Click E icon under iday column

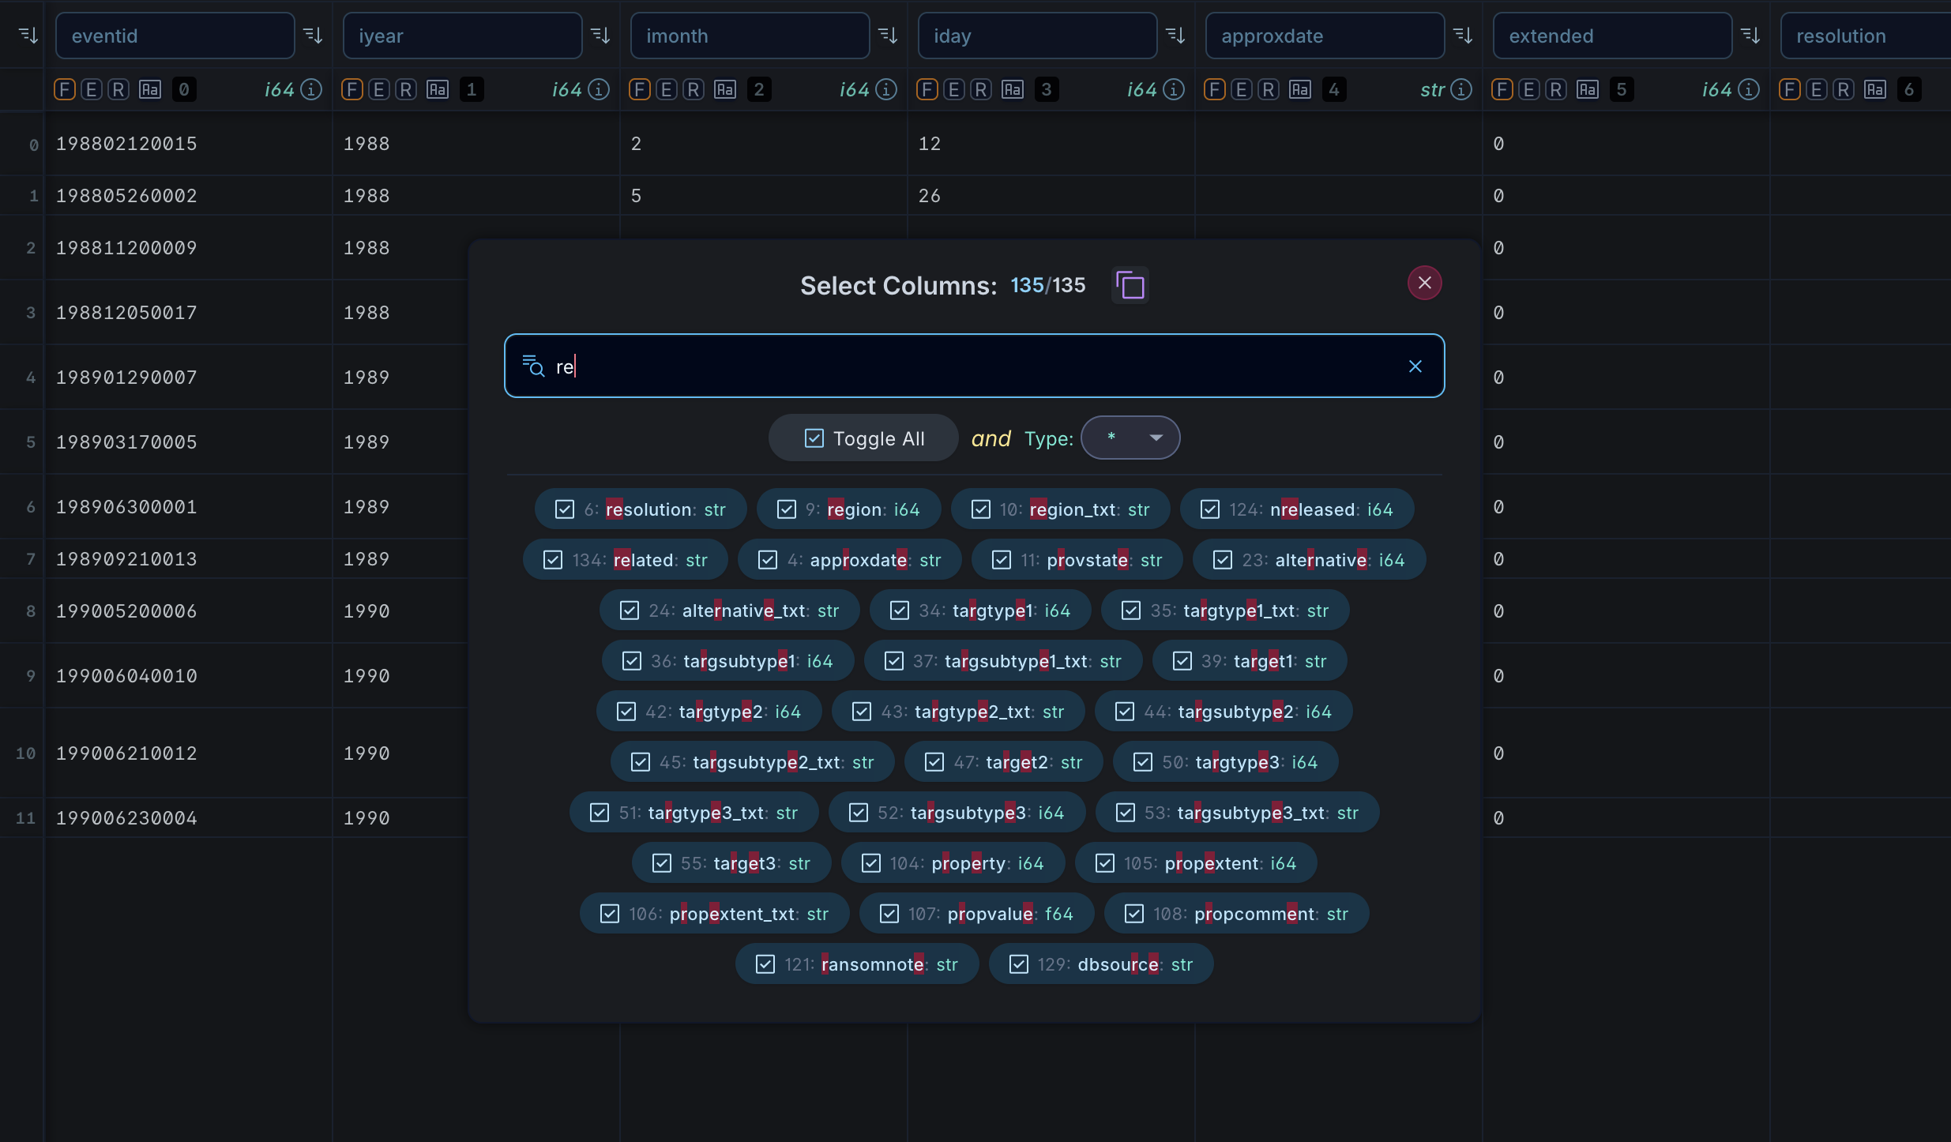[x=954, y=90]
